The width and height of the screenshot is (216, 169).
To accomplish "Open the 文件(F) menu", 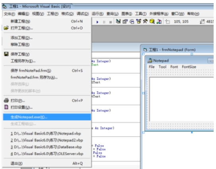I will 10,14.
